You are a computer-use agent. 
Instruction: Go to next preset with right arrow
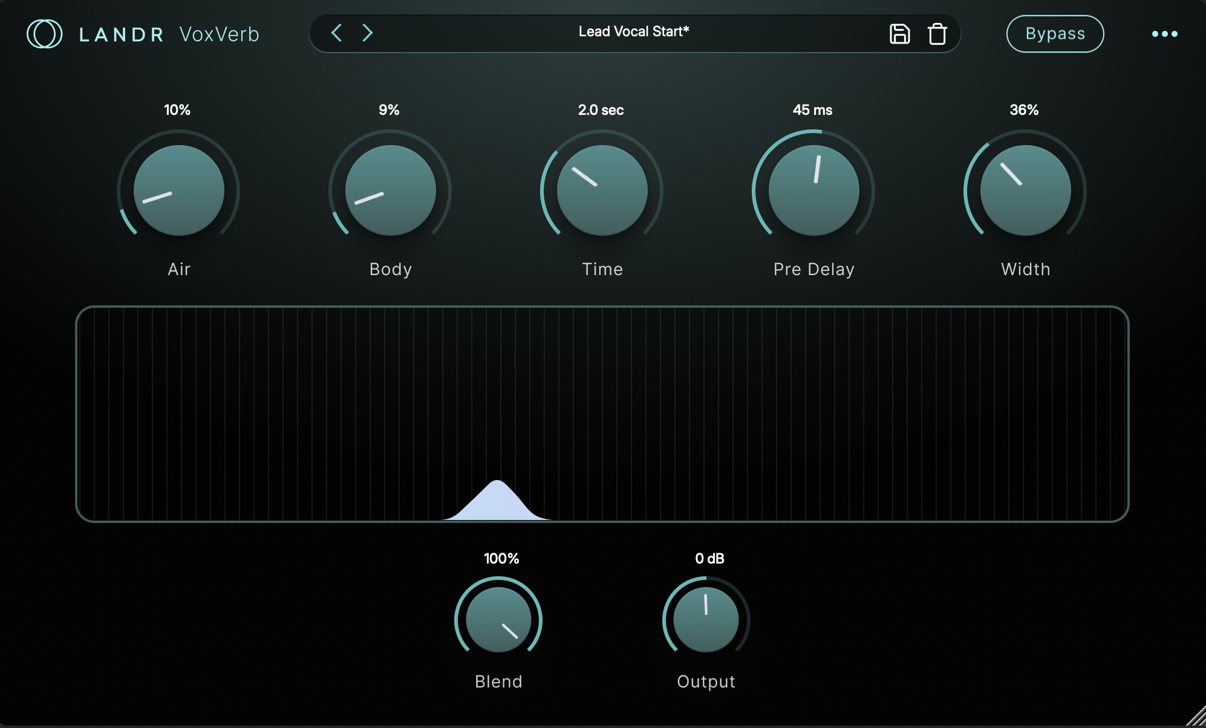(x=367, y=33)
